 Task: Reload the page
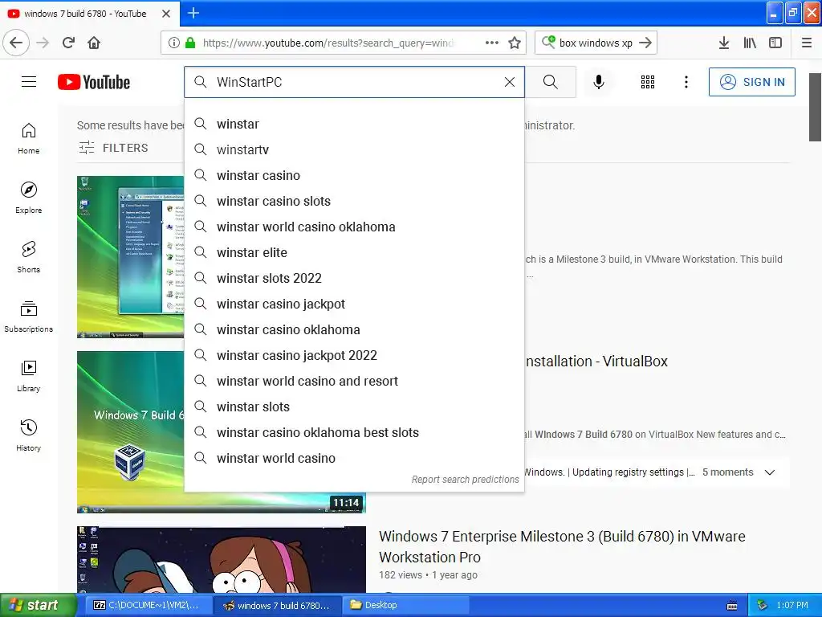coord(68,43)
